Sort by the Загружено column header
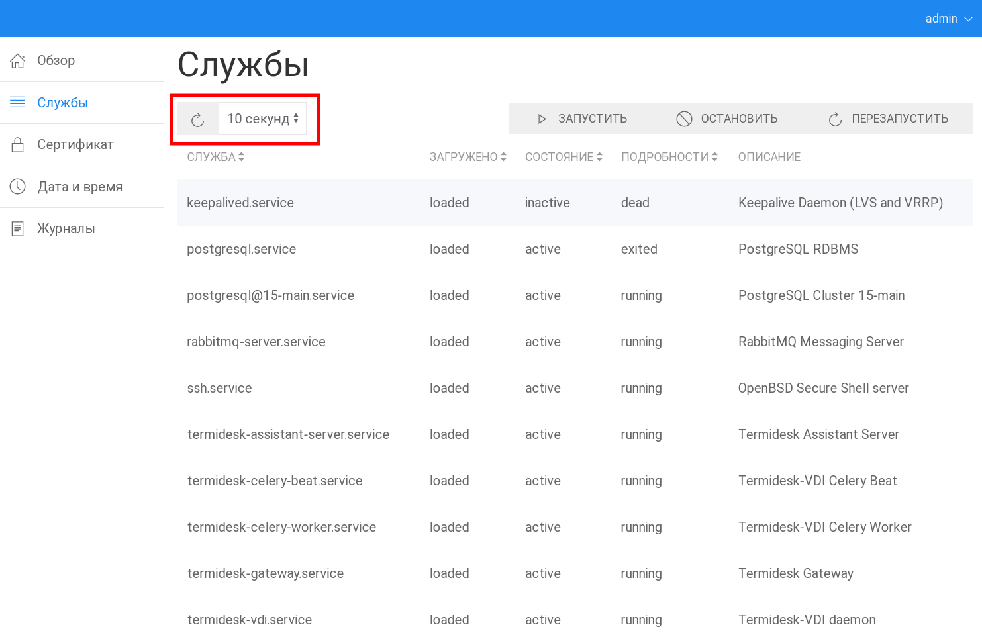982x643 pixels. [467, 157]
